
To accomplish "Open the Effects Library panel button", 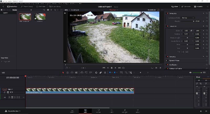I will pos(27,7).
